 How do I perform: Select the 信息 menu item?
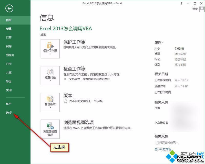[x=15, y=20]
